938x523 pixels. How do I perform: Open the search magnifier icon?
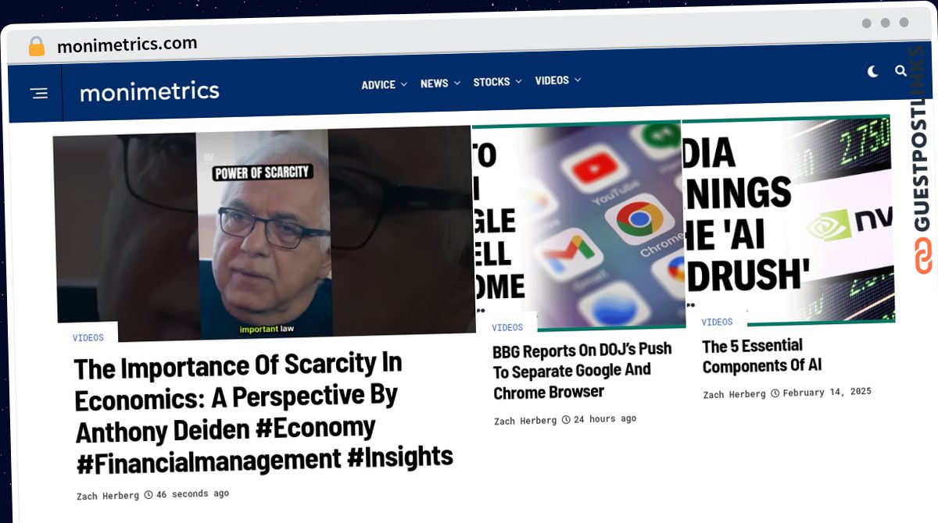tap(900, 70)
